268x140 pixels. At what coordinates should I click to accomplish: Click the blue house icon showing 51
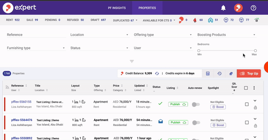point(210,20)
